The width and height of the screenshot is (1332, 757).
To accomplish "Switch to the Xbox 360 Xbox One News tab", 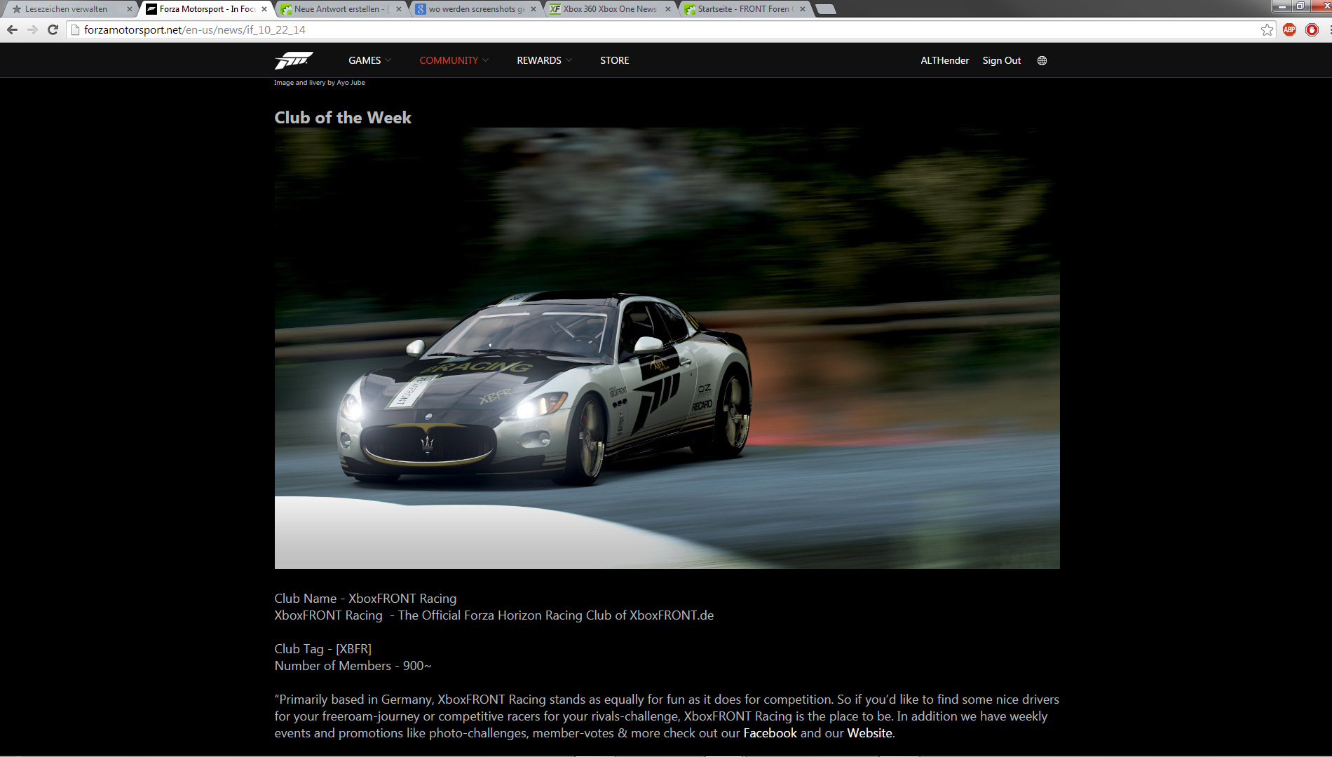I will pyautogui.click(x=609, y=9).
